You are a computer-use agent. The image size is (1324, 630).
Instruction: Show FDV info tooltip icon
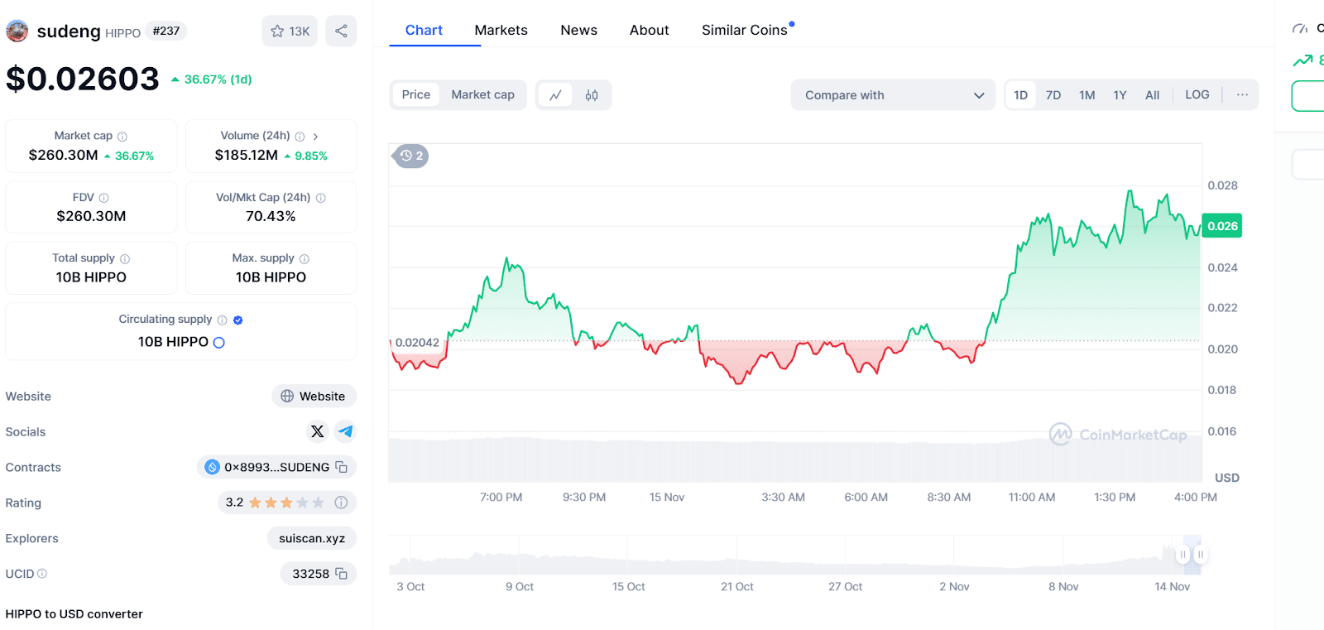pos(104,198)
